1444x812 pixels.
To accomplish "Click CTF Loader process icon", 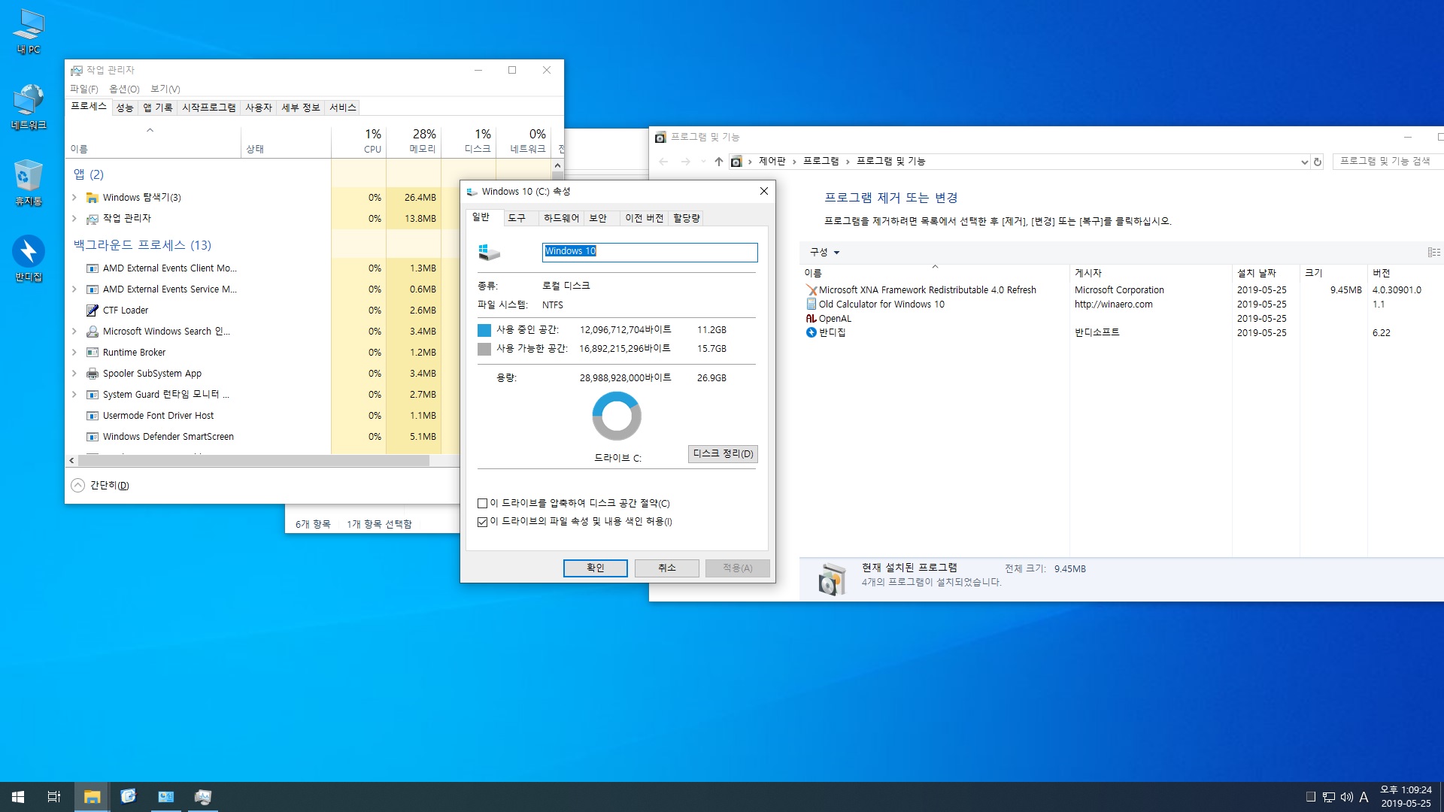I will (x=93, y=311).
